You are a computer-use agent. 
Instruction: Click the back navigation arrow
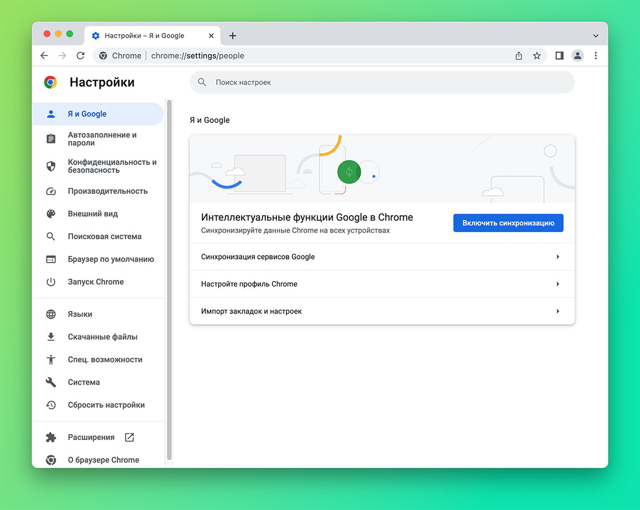pos(44,56)
